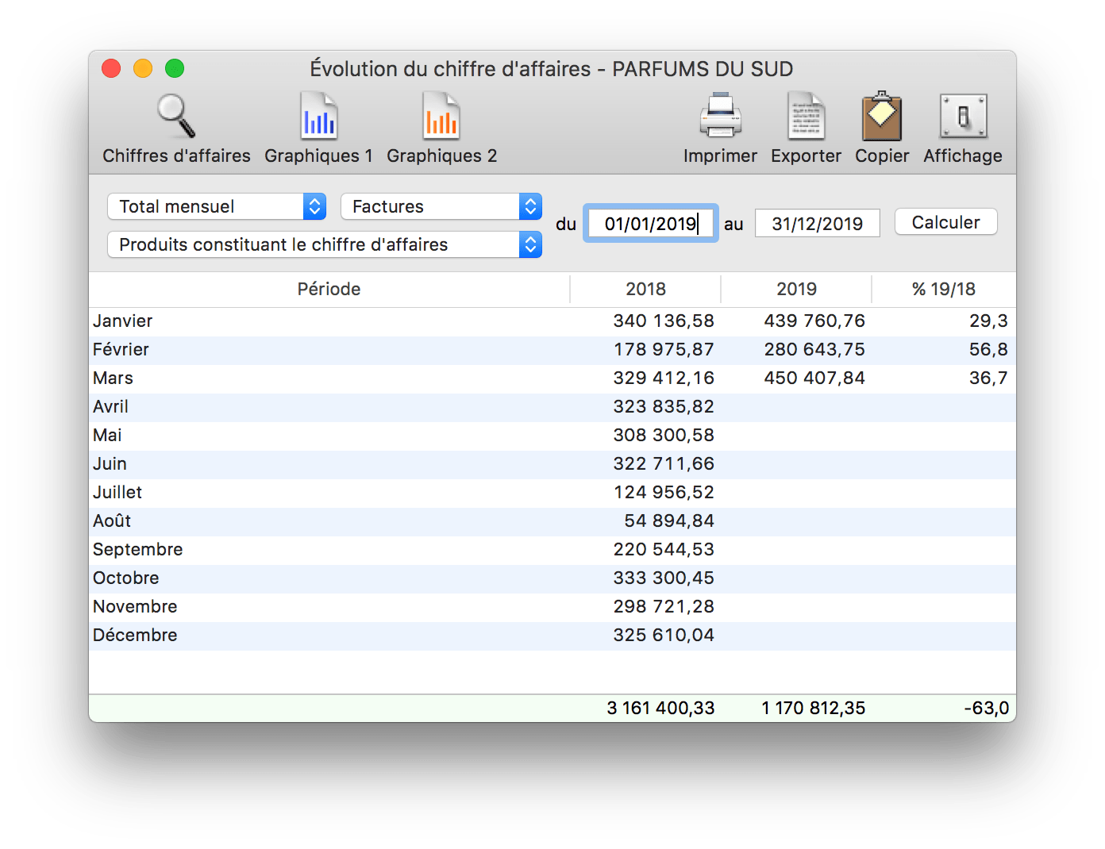Click the value 333 300,45

(664, 578)
